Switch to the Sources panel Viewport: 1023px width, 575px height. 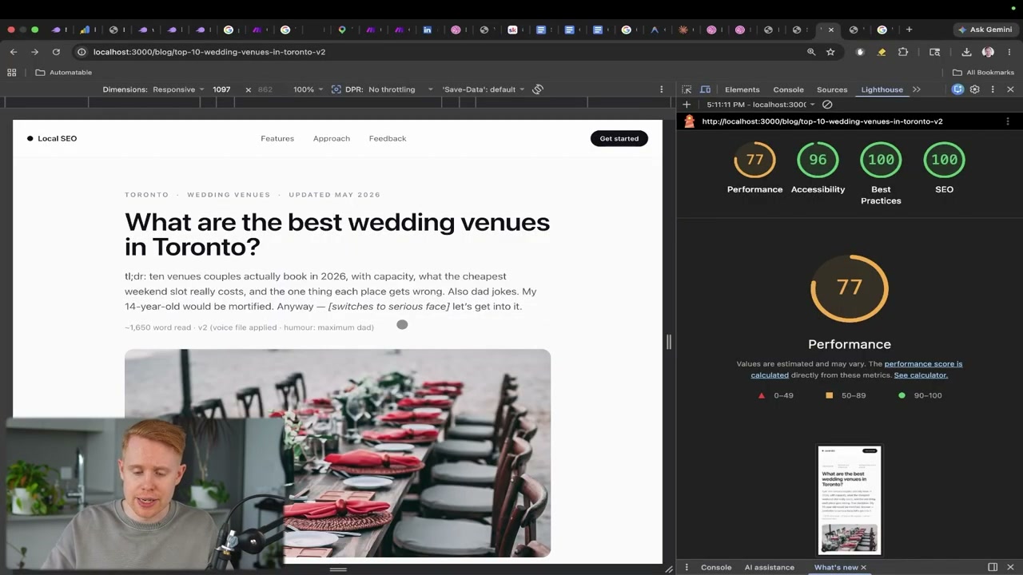point(832,89)
